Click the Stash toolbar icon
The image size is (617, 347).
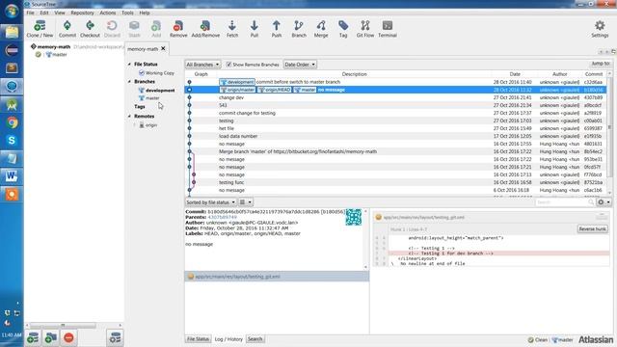point(134,29)
